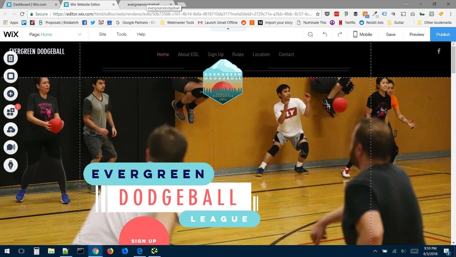Open the My Uploads cloud icon
The height and width of the screenshot is (257, 456).
tap(11, 130)
